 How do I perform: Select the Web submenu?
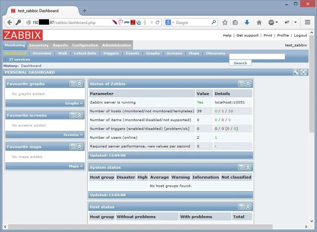click(63, 53)
